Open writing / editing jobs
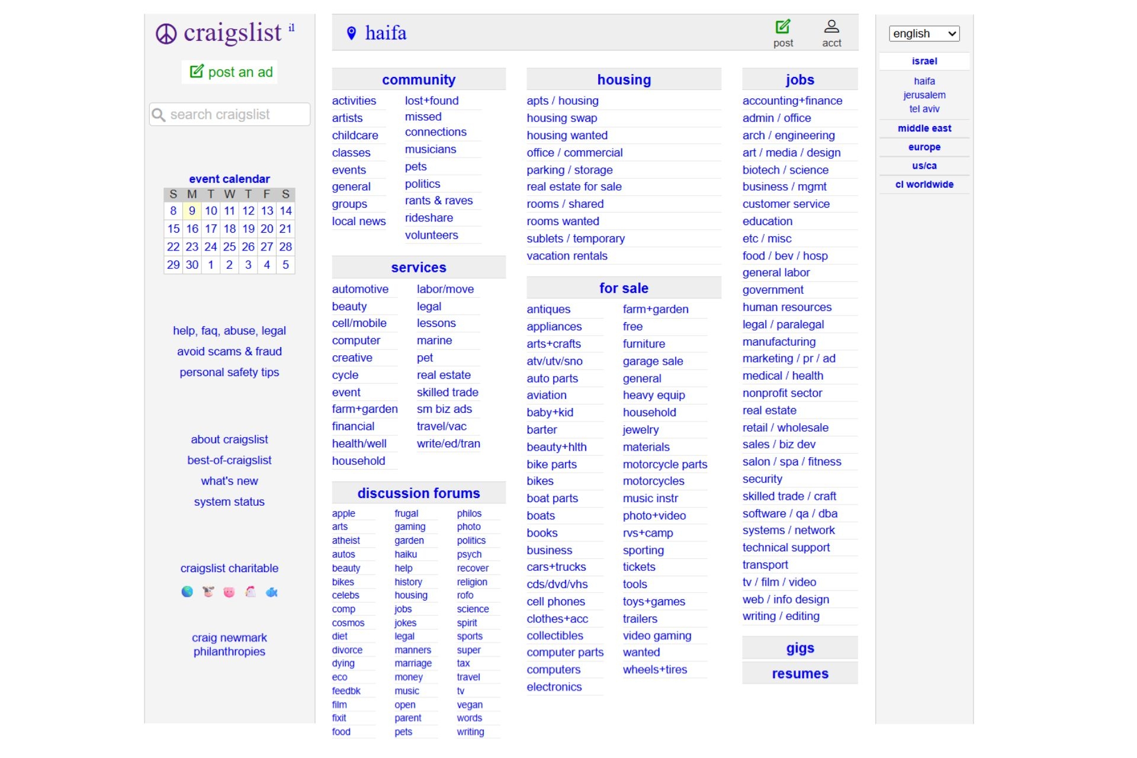Viewport: 1137px width, 758px height. [781, 616]
